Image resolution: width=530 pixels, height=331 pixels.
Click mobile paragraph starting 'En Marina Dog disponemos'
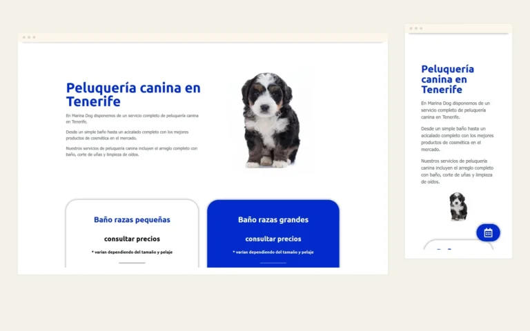coord(455,110)
